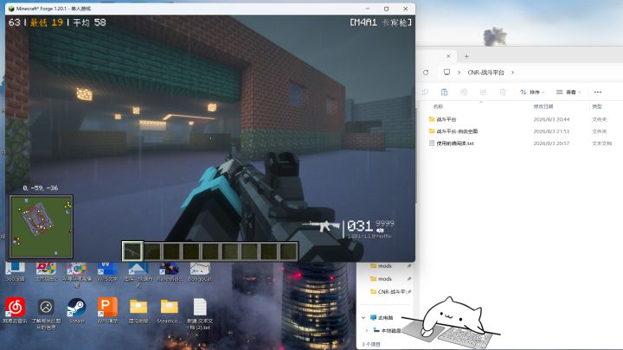Viewport: 623px width, 350px height.
Task: Expand the chevron after CNR-战斗平台 breadcrumb
Action: tap(512, 73)
